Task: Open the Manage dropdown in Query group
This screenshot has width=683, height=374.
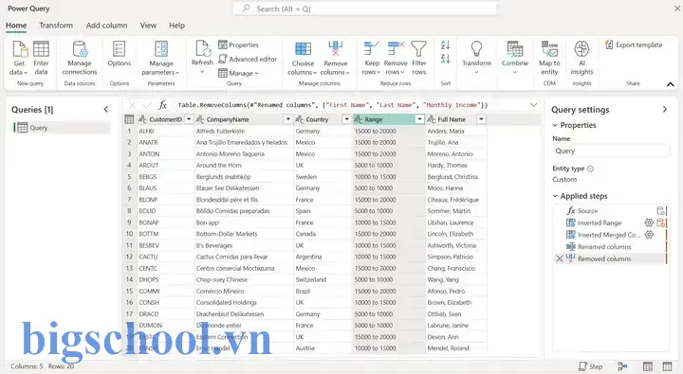Action: coord(238,73)
